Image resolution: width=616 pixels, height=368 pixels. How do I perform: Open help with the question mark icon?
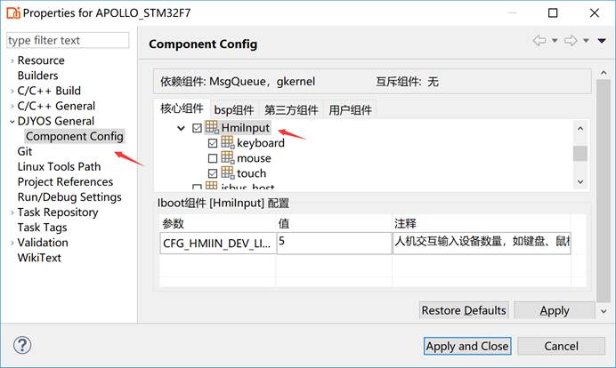pos(23,345)
